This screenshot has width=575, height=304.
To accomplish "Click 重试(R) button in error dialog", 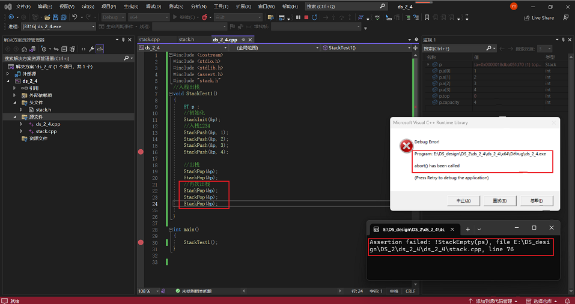I will click(499, 200).
